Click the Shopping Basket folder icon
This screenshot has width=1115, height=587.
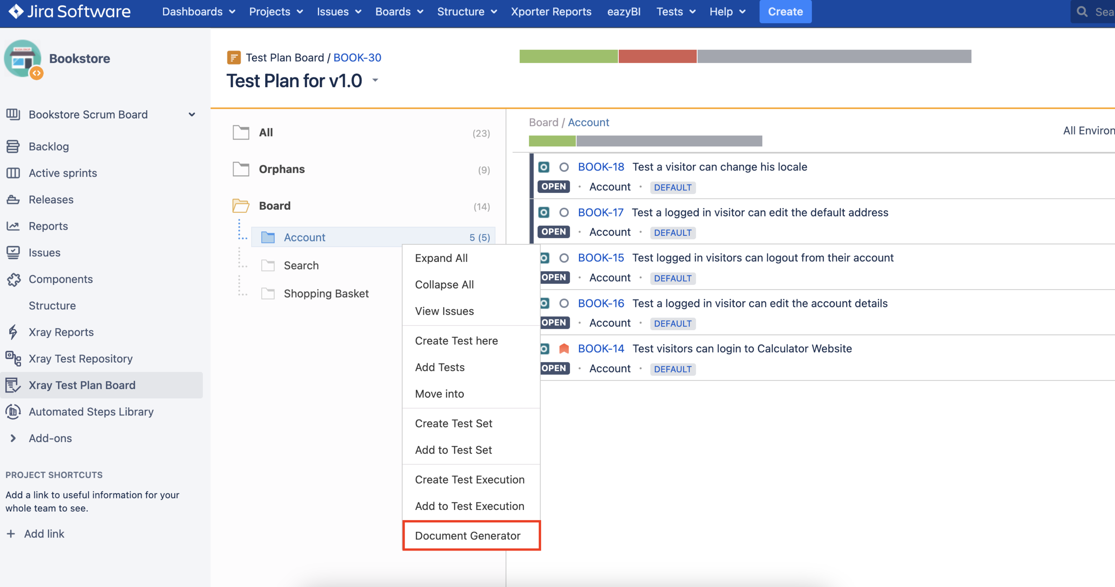pyautogui.click(x=268, y=293)
